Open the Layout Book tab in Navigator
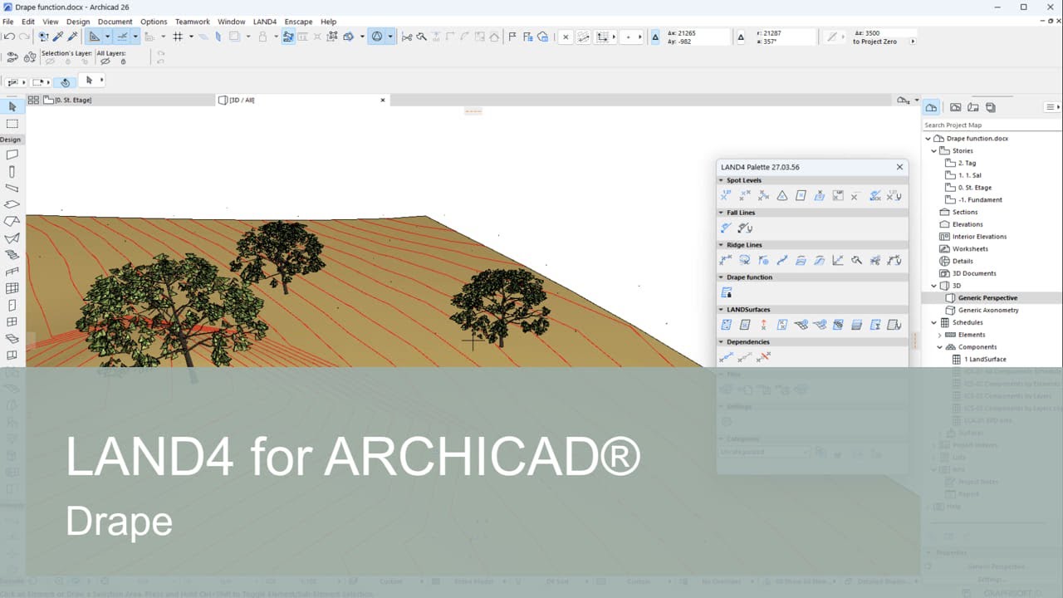The image size is (1063, 598). (x=972, y=107)
